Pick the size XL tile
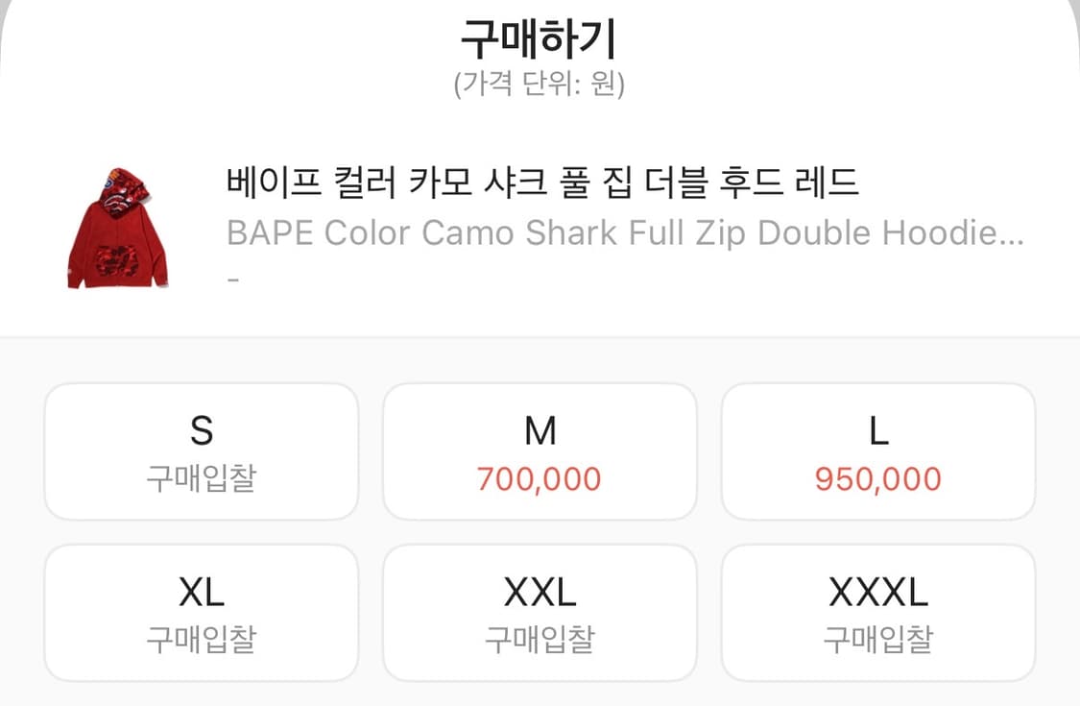This screenshot has height=706, width=1080. coord(201,611)
